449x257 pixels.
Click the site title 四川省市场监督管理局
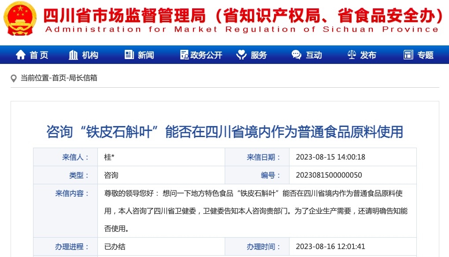(125, 16)
